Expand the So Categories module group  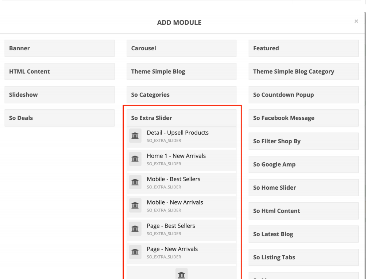point(181,95)
